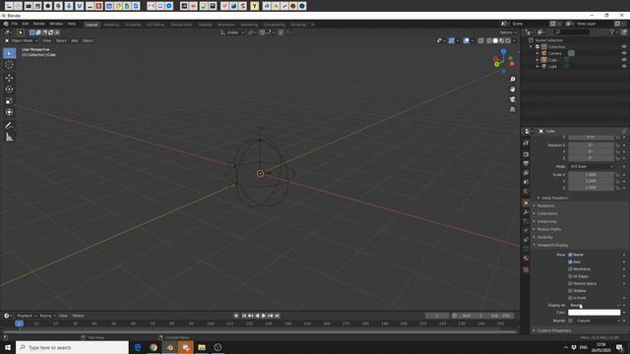Select the Move tool
The width and height of the screenshot is (630, 354).
tap(9, 78)
